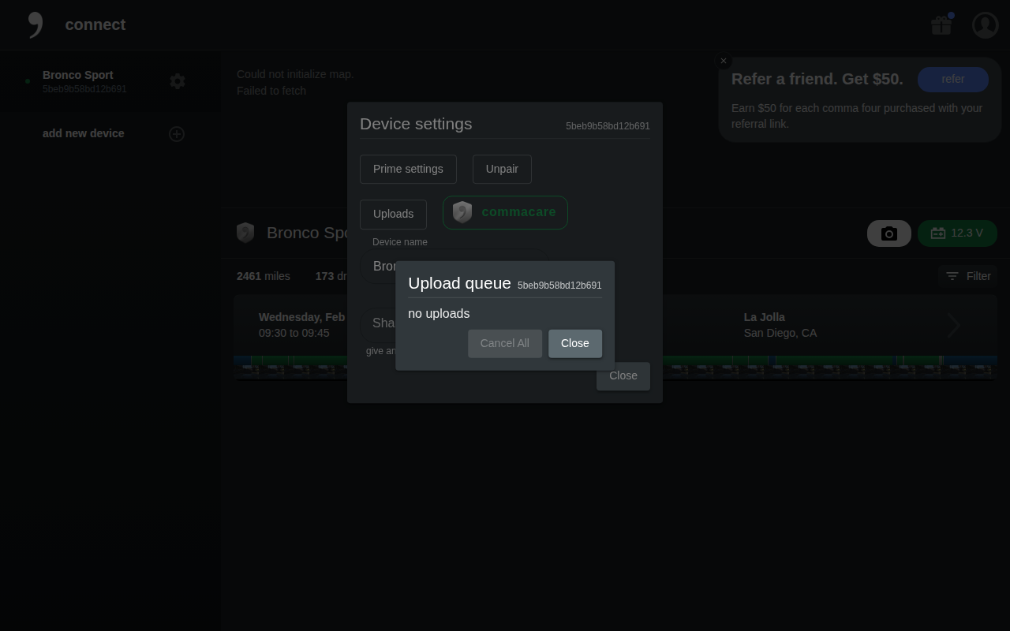Close the Upload queue dialog
This screenshot has width=1010, height=631.
click(x=574, y=343)
